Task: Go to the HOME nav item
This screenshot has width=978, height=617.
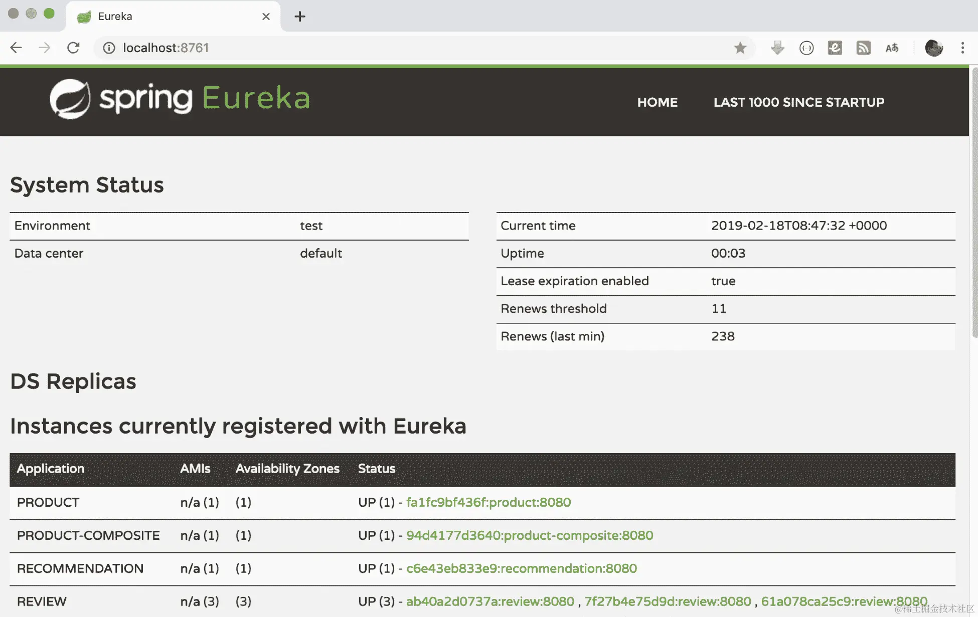Action: tap(657, 102)
